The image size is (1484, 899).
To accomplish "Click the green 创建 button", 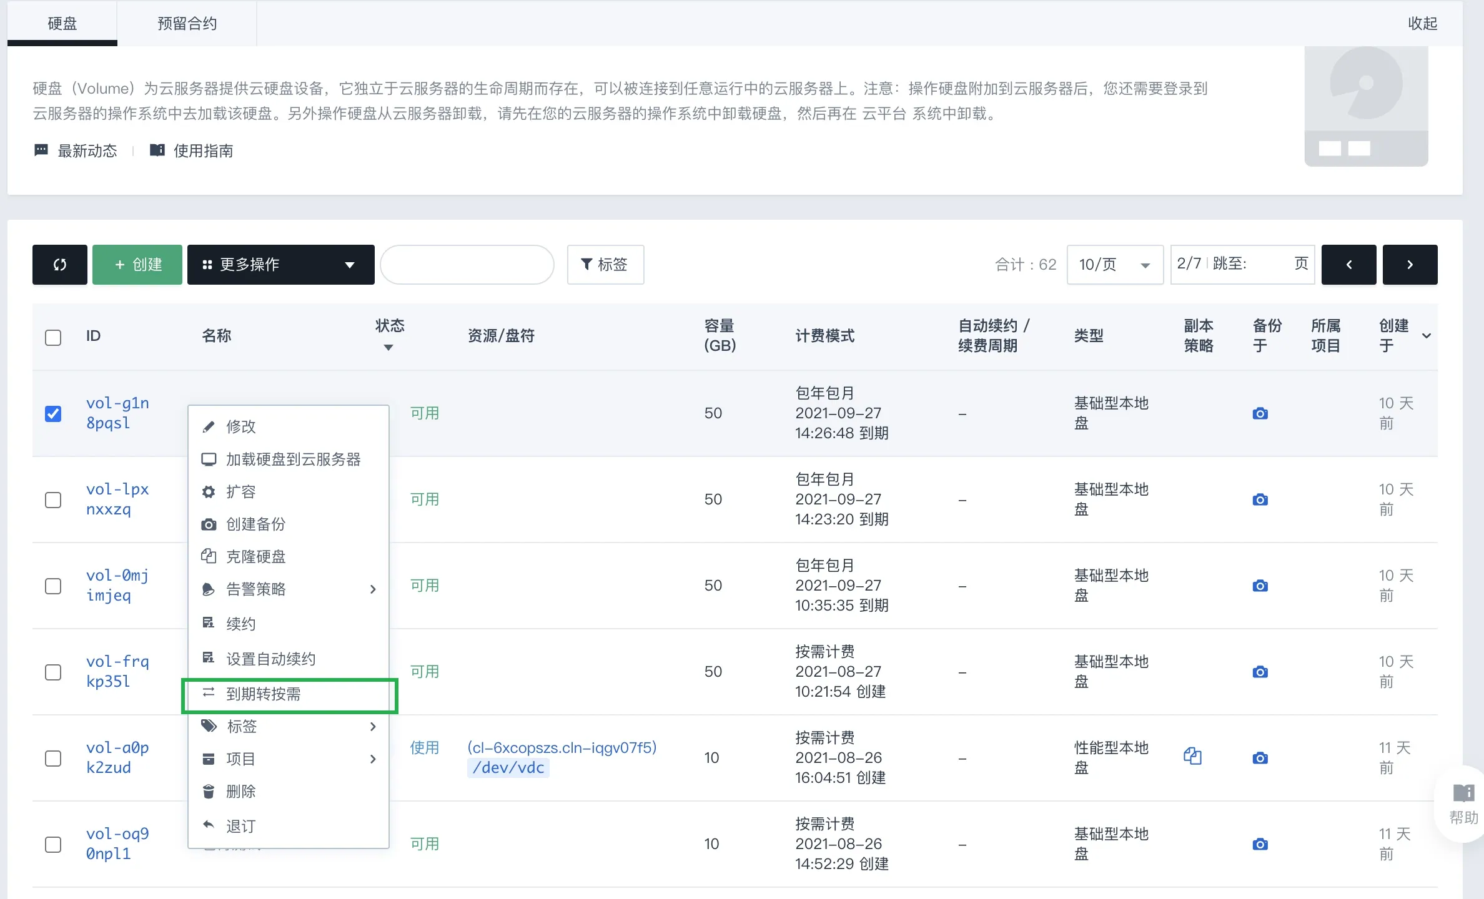I will (137, 265).
